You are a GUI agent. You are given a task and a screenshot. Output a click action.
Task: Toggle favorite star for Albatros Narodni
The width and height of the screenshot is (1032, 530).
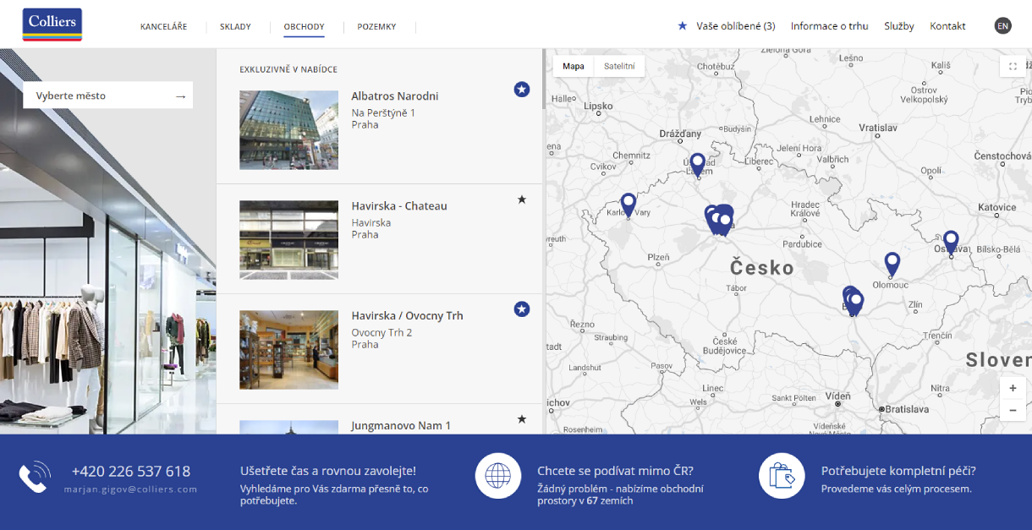click(x=522, y=89)
